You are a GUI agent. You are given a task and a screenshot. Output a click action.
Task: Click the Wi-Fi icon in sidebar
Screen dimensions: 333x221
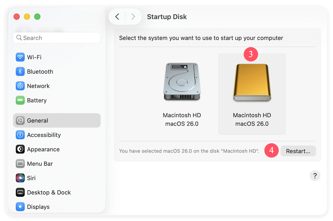(20, 57)
